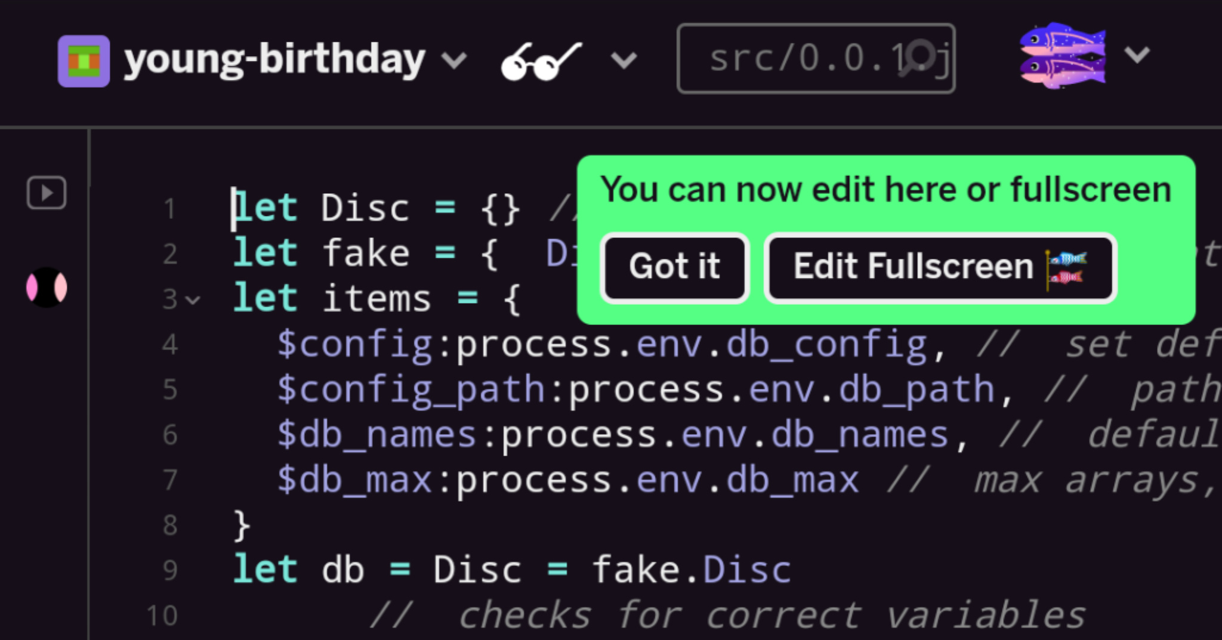
Task: Click the young-birthday project avatar icon
Action: tap(84, 61)
